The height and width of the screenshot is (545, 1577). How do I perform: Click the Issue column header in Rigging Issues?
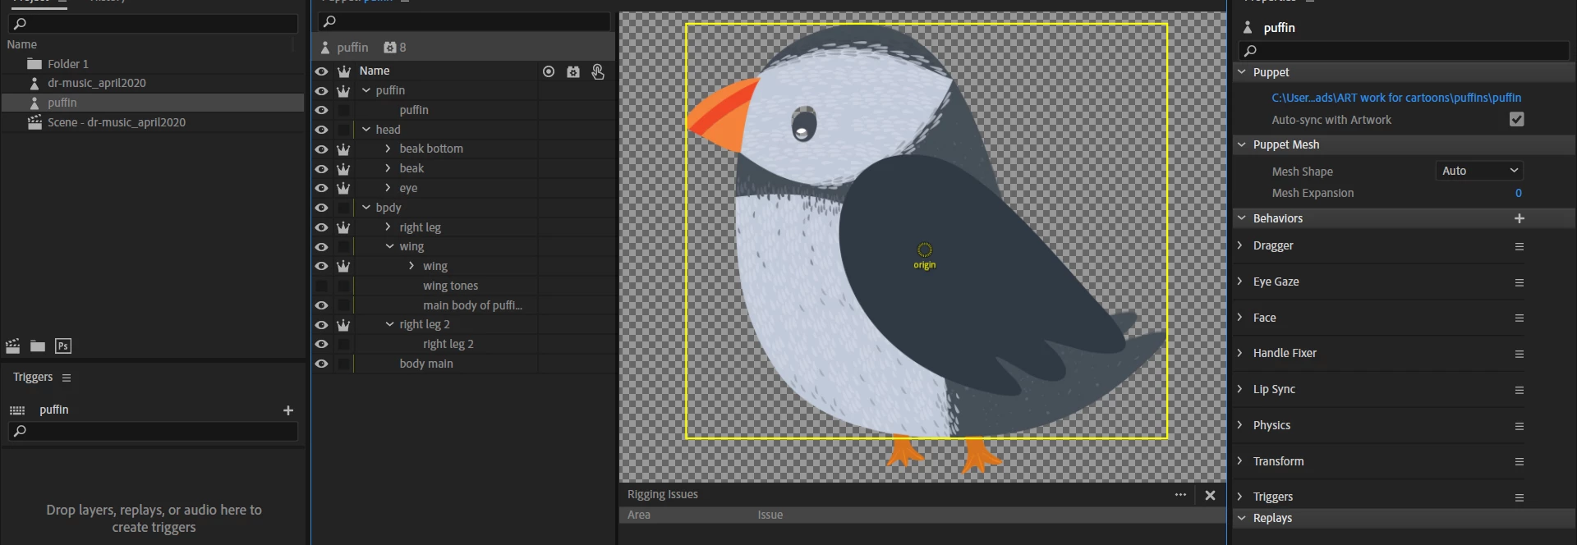pos(770,515)
